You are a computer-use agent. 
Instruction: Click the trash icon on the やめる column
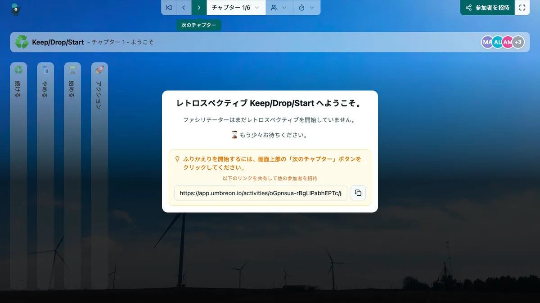45,69
